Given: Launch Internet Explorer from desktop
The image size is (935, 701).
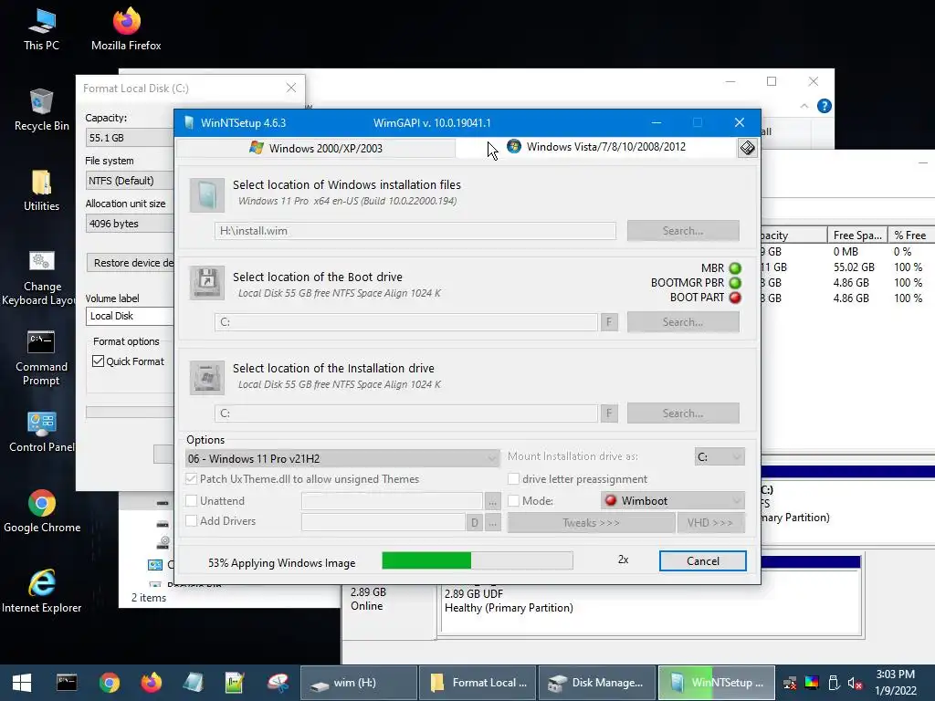Looking at the screenshot, I should pyautogui.click(x=41, y=591).
